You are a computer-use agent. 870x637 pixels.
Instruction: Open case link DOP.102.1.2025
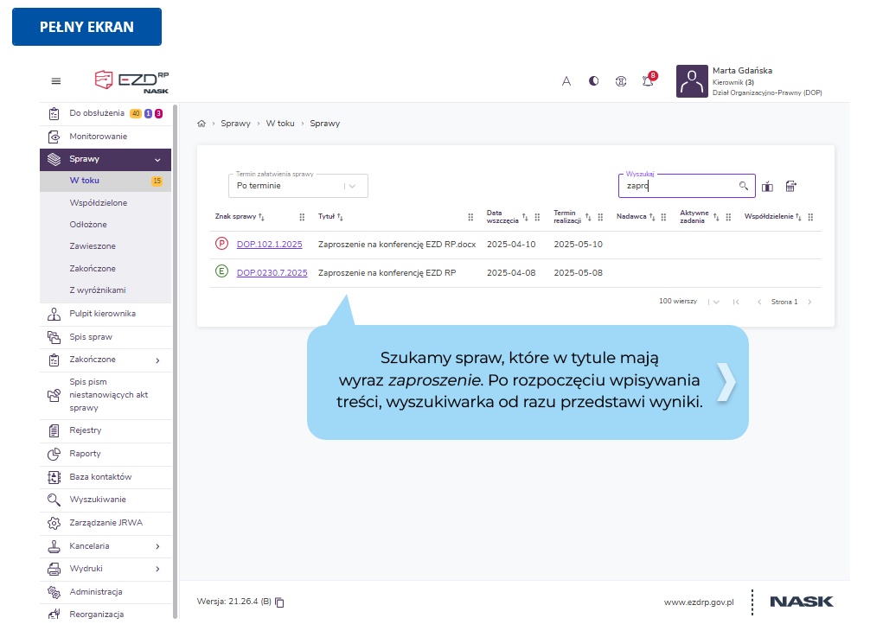269,245
